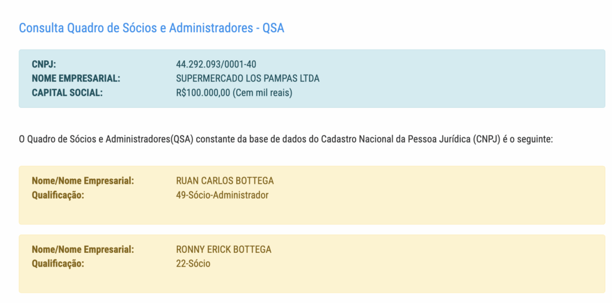Click Qualificação label in Ronny's card
This screenshot has width=612, height=303.
coord(58,264)
